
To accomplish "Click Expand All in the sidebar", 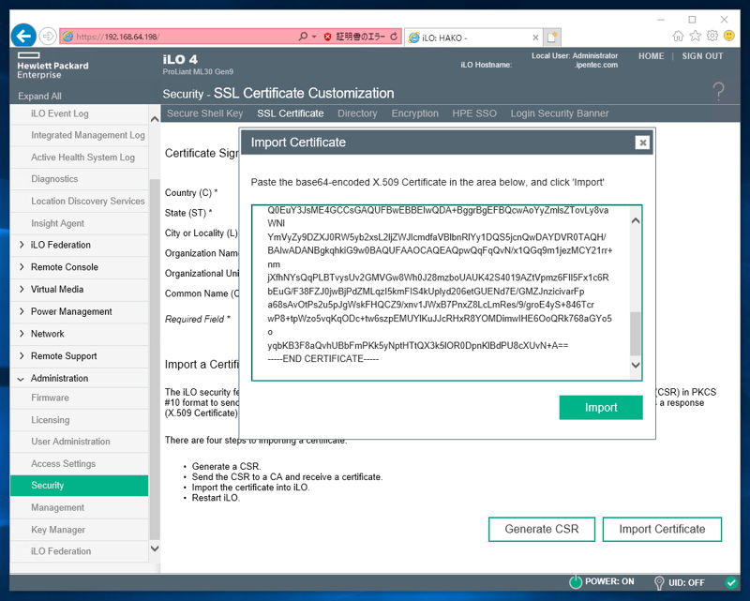I will 39,96.
